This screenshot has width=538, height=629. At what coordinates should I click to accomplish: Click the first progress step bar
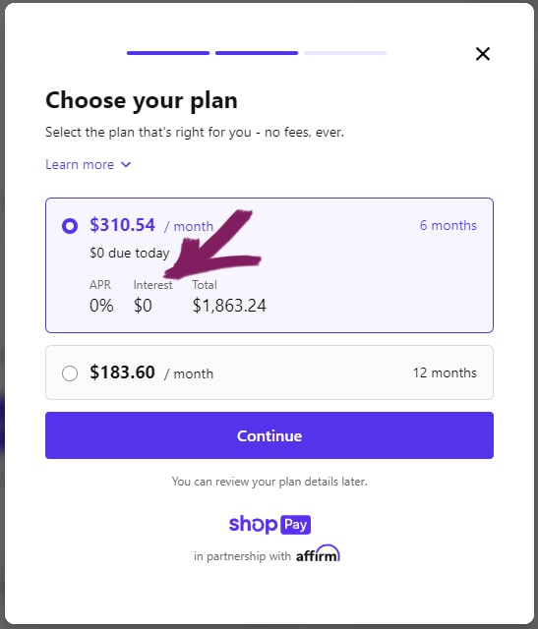tap(168, 53)
